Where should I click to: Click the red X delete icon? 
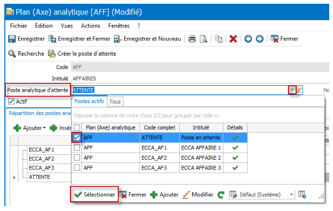pyautogui.click(x=233, y=39)
